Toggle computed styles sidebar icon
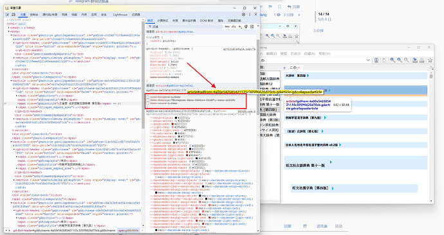The height and width of the screenshot is (235, 444). coord(252,26)
